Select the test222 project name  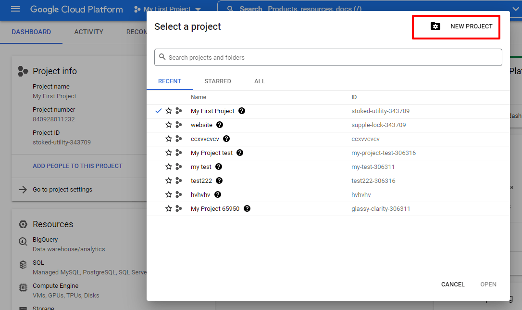(x=201, y=181)
